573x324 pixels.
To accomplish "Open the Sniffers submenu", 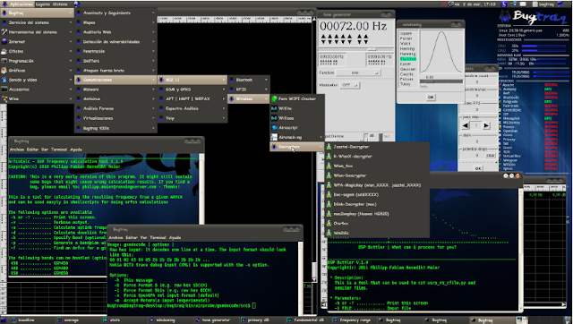I will (x=115, y=61).
